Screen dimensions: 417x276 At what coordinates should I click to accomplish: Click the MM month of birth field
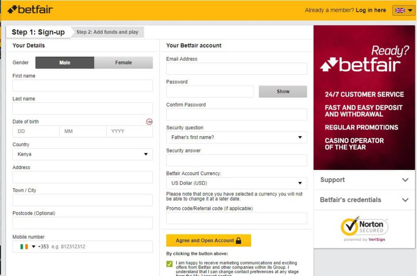[83, 131]
